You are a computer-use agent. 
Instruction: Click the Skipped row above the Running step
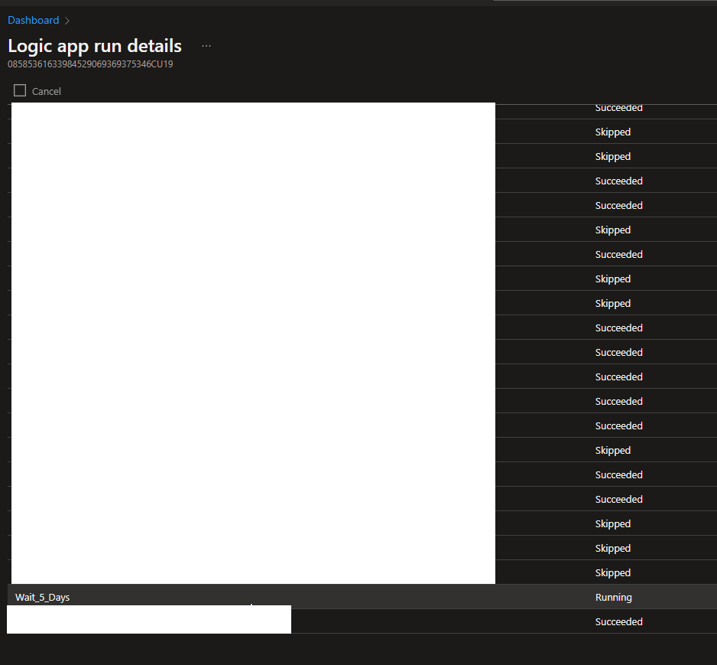613,572
